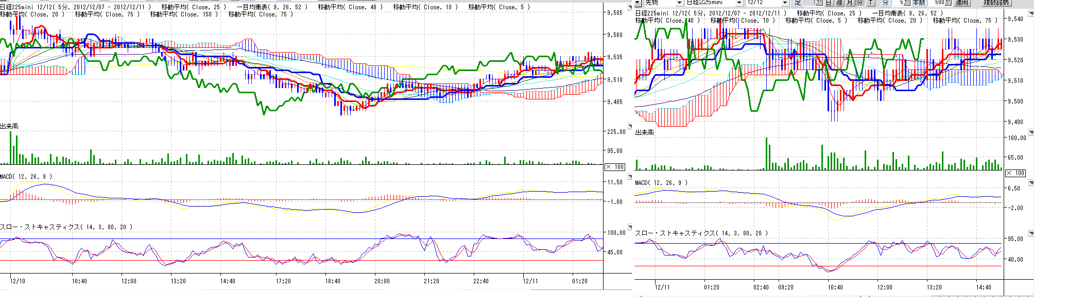Switch to the 週 weekly timeframe button
This screenshot has height=307, width=1067.
point(839,3)
